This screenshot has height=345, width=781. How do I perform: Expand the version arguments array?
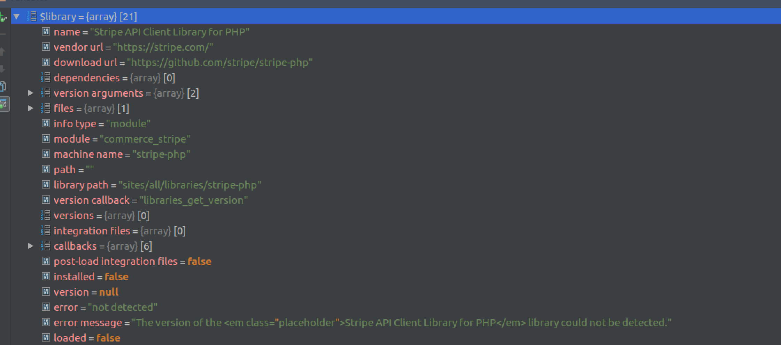click(31, 93)
